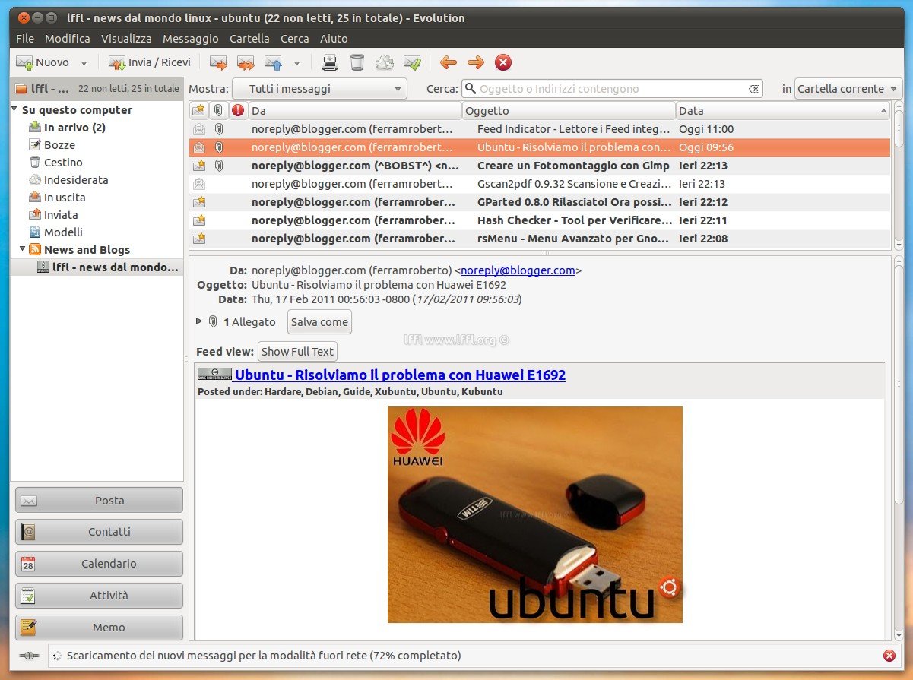Viewport: 913px width, 680px height.
Task: Go to next message arrow
Action: pos(476,62)
